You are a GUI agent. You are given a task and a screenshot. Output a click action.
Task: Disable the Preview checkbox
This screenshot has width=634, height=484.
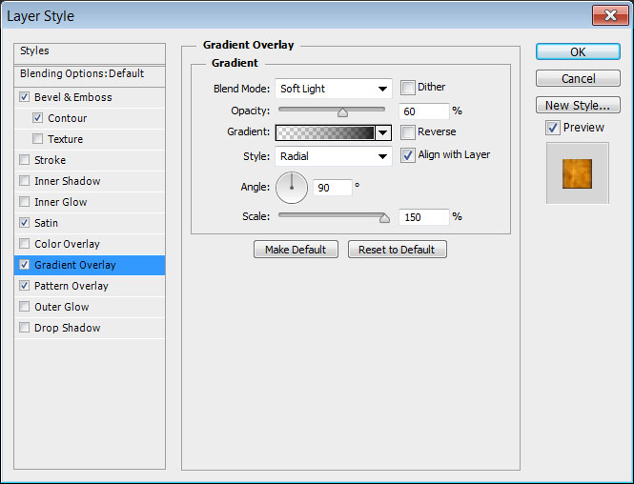[553, 128]
